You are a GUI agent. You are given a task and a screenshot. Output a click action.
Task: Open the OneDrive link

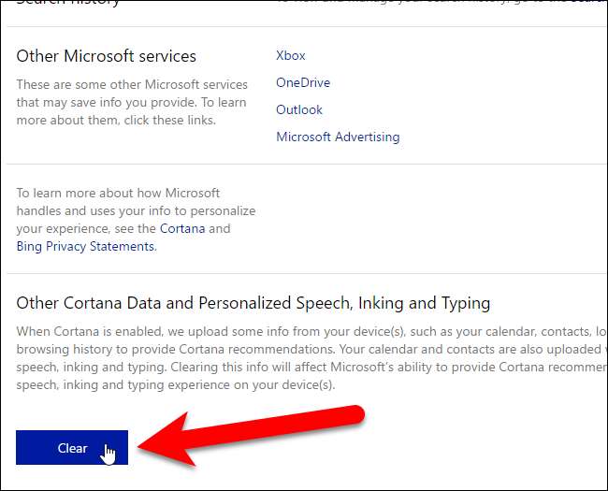pyautogui.click(x=302, y=83)
